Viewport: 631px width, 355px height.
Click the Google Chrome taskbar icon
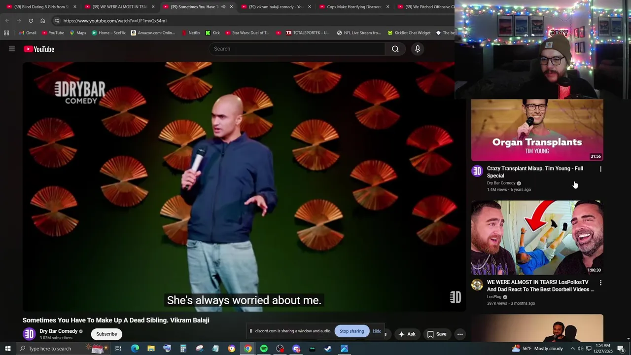[247, 349]
